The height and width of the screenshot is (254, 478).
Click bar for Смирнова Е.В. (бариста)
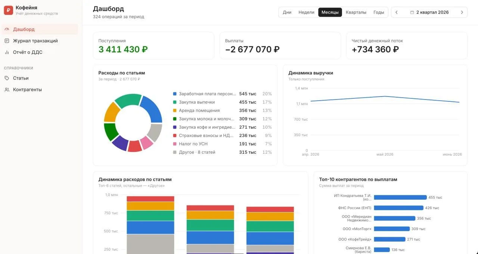pos(382,250)
